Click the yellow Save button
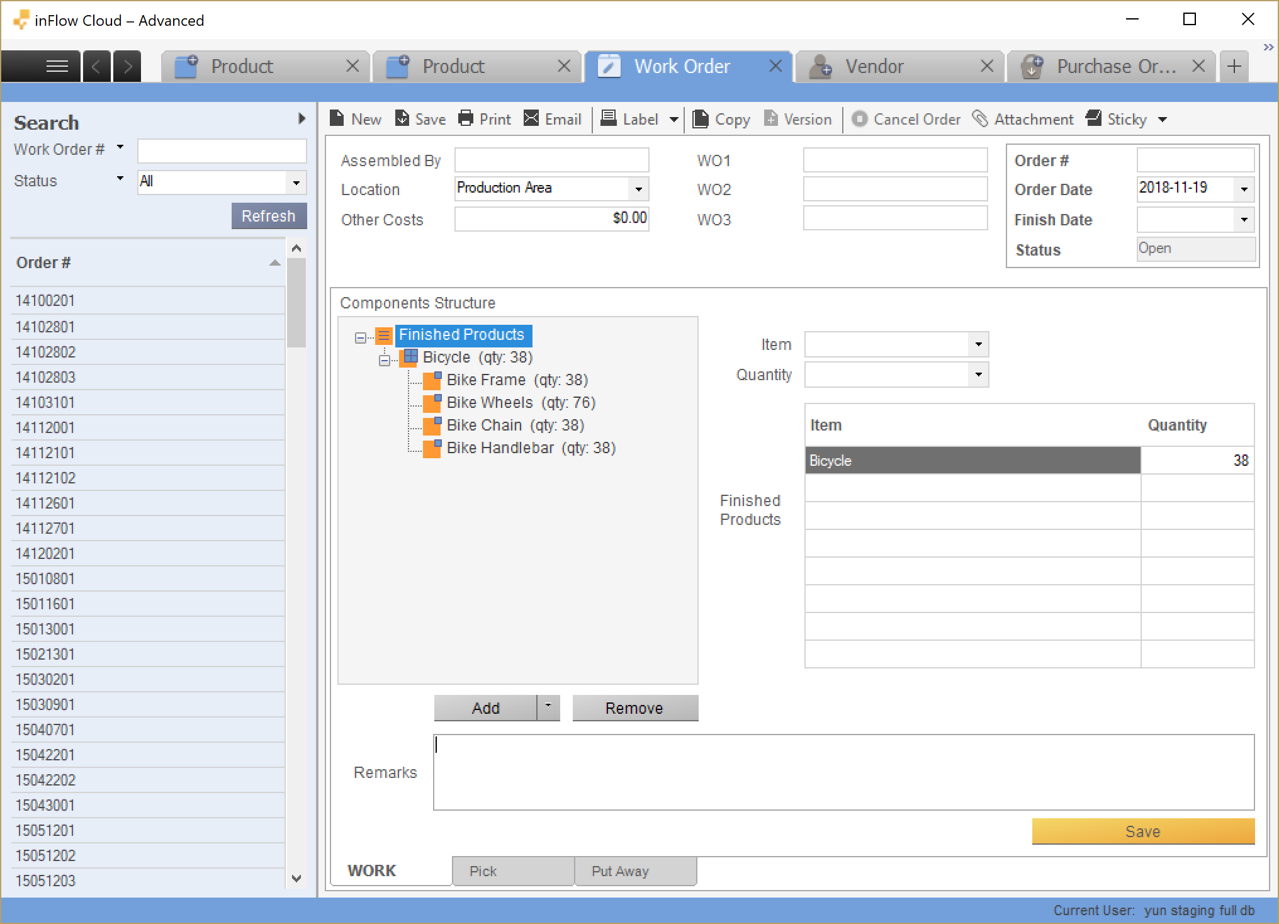This screenshot has height=924, width=1279. tap(1143, 831)
